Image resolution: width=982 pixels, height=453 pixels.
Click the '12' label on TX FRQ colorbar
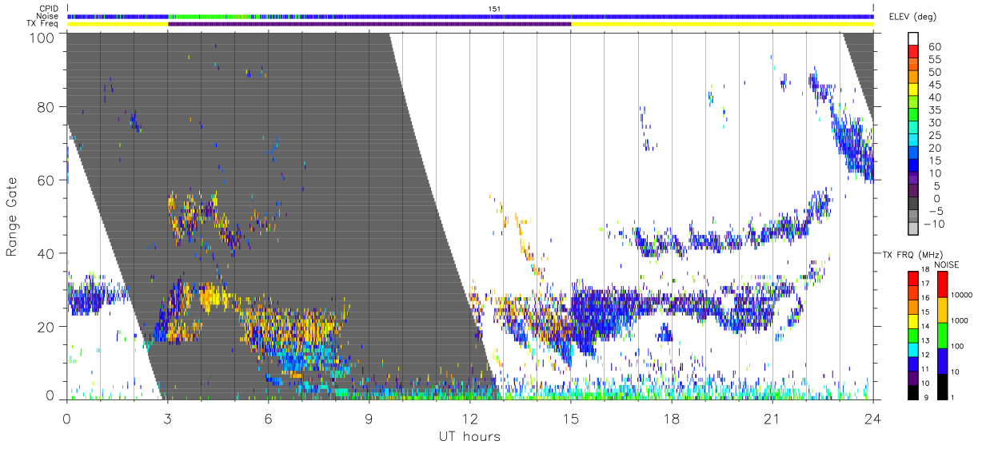pyautogui.click(x=925, y=355)
